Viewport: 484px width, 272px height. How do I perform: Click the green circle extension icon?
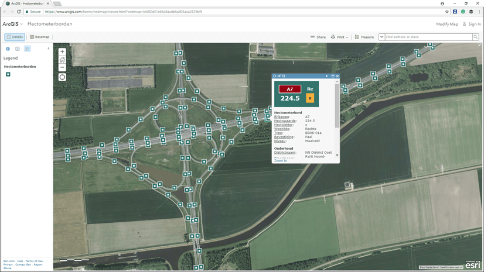tap(463, 11)
